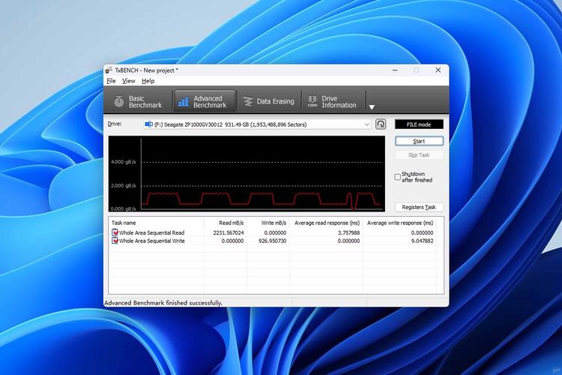Open the Drive Information tab

coord(333,102)
